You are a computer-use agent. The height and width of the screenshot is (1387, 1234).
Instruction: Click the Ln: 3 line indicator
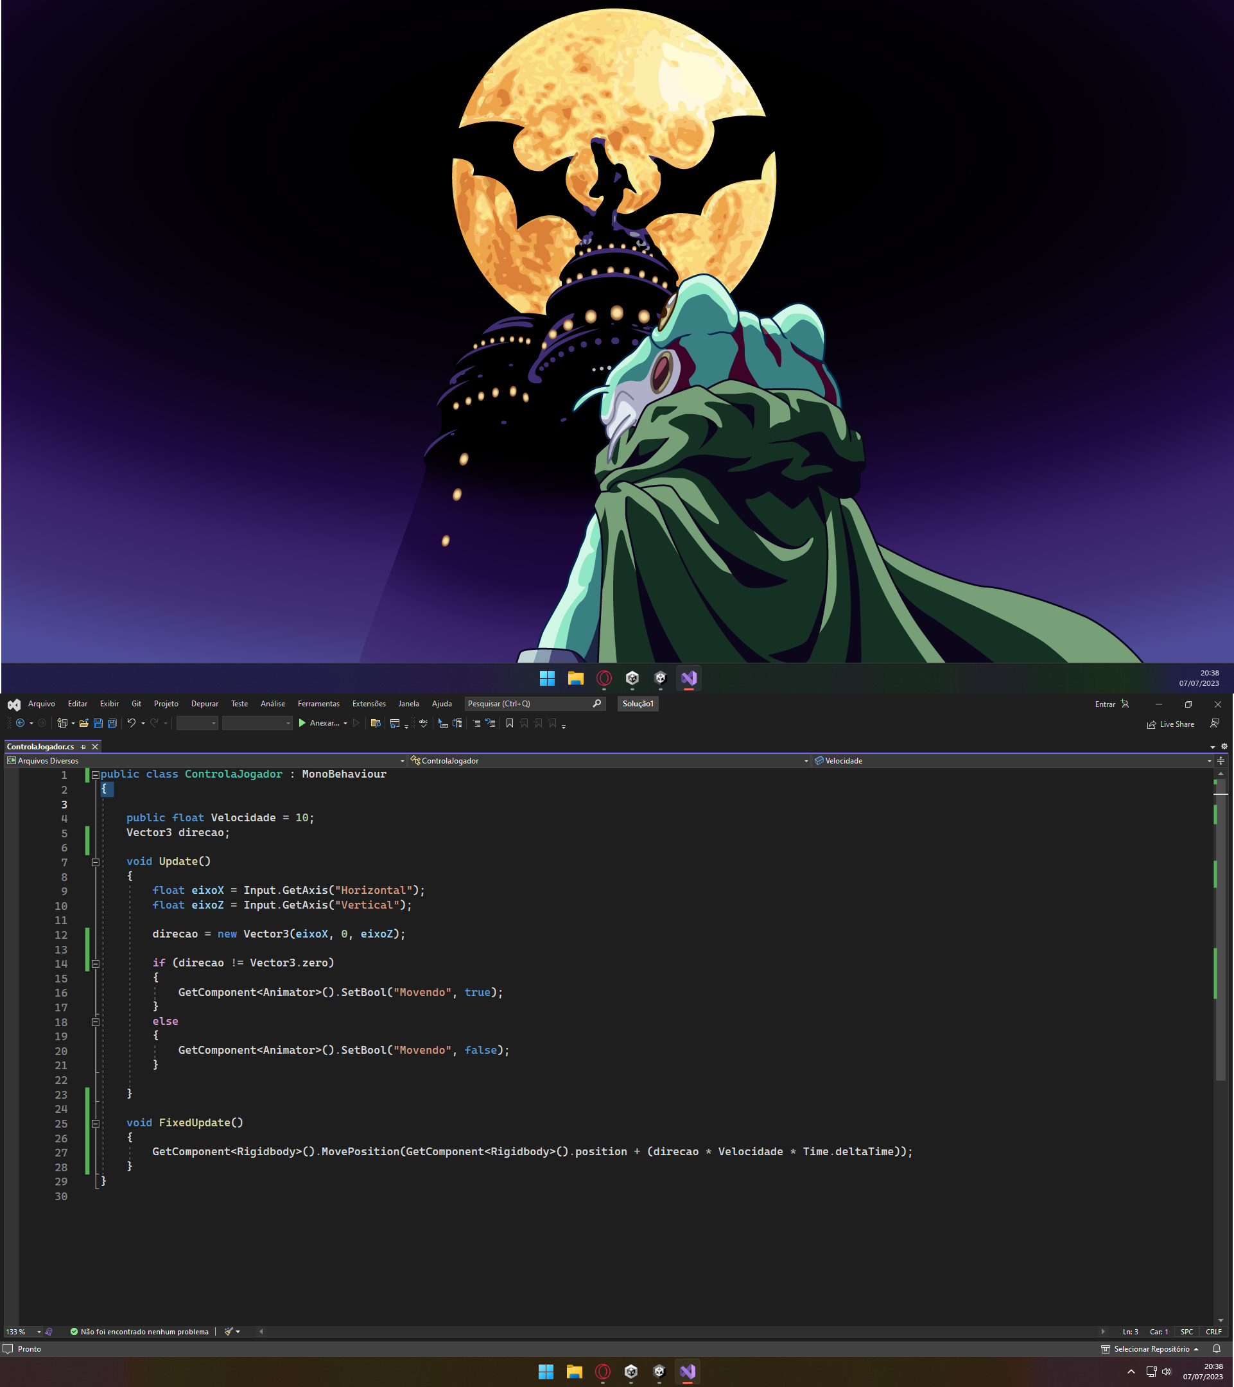click(1130, 1332)
